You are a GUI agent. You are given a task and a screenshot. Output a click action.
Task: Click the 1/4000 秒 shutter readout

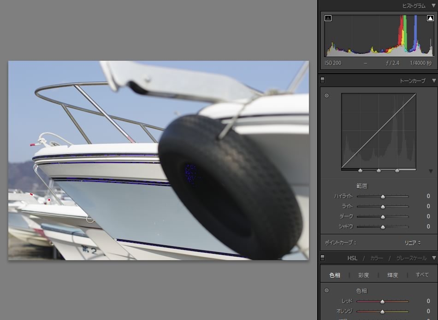420,63
